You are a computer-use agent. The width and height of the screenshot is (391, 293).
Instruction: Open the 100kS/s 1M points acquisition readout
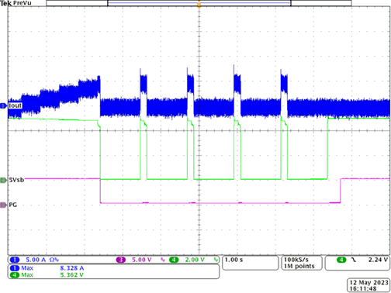(x=302, y=263)
